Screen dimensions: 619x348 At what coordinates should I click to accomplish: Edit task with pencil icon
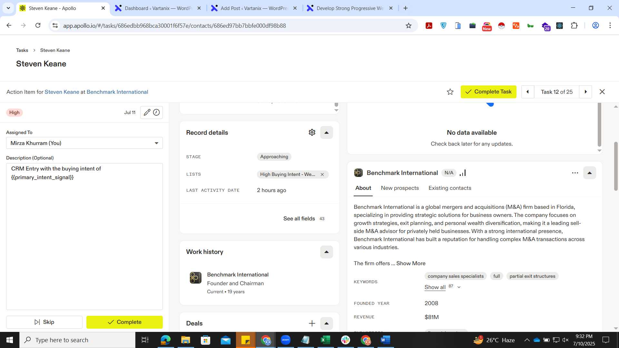point(147,112)
